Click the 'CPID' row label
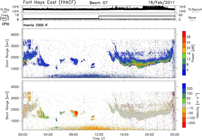The height and width of the screenshot is (140, 202). [x=6, y=24]
